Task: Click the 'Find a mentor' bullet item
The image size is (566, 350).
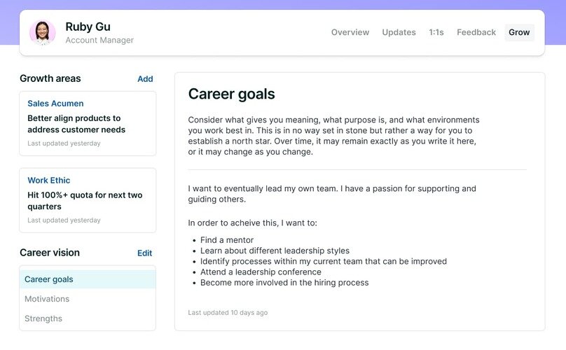Action: 227,240
